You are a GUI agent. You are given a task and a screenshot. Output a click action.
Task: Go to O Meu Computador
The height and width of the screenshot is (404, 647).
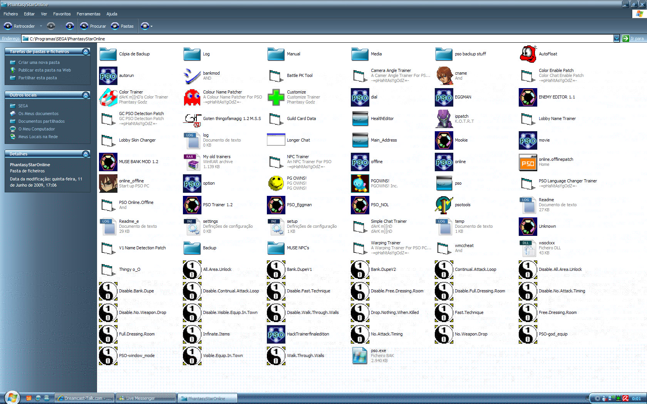pyautogui.click(x=37, y=129)
